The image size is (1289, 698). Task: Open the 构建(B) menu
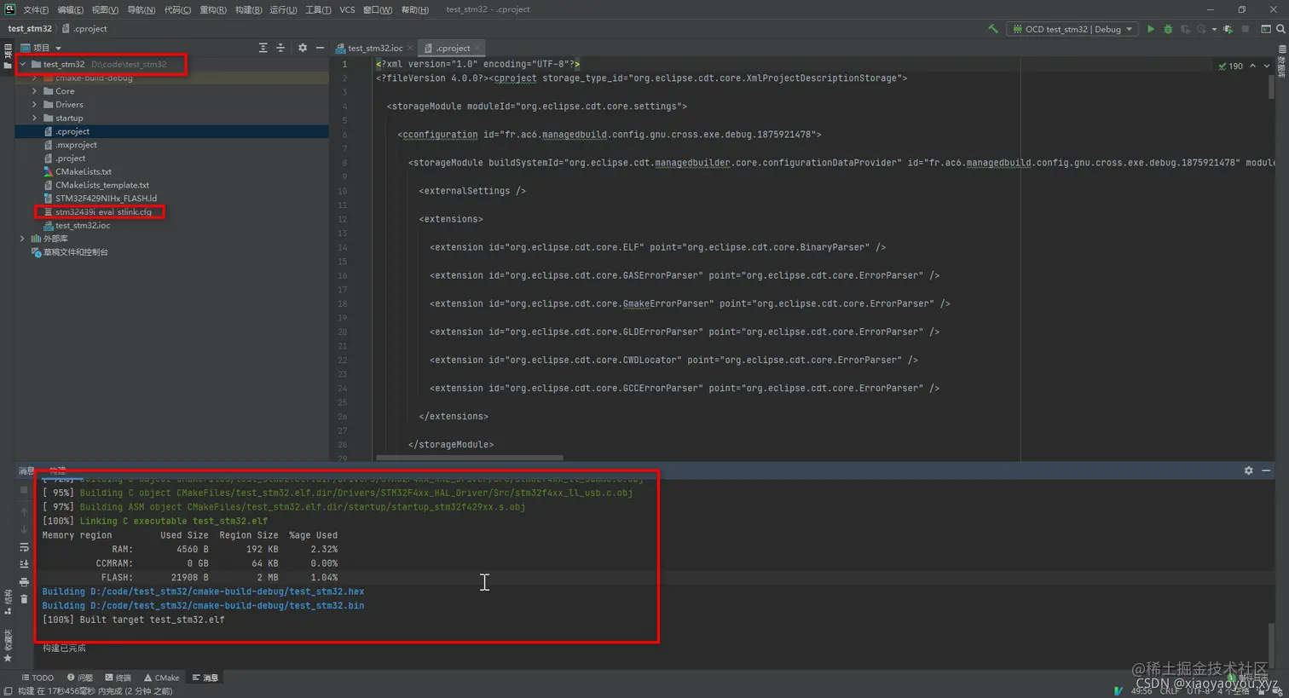tap(249, 9)
